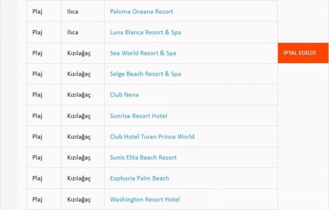Select the Club Nena link
Screen dimensions: 329x210
pos(124,94)
